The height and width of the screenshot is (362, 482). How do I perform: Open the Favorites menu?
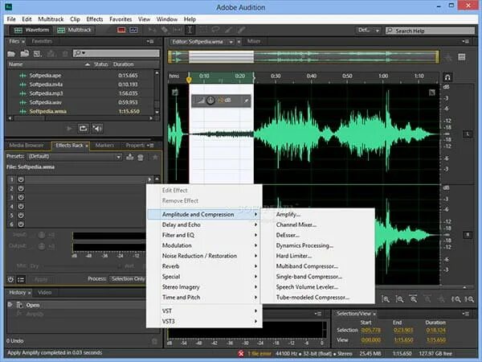[x=120, y=19]
